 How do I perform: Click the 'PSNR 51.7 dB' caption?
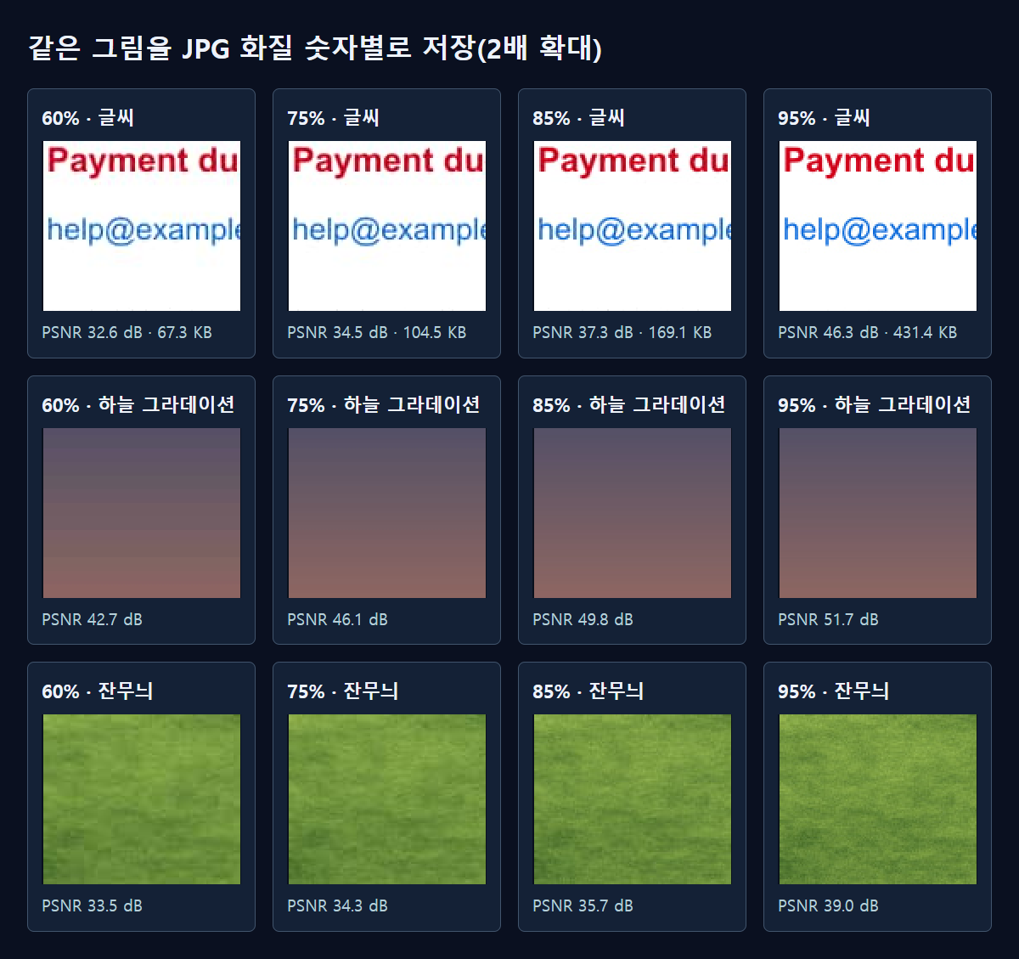click(828, 620)
